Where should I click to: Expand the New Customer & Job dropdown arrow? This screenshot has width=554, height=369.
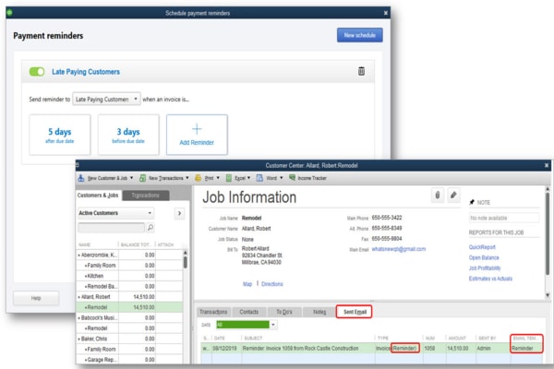[132, 178]
